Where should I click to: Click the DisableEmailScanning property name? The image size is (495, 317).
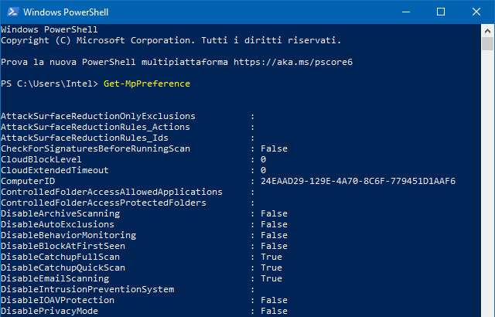[x=55, y=278]
